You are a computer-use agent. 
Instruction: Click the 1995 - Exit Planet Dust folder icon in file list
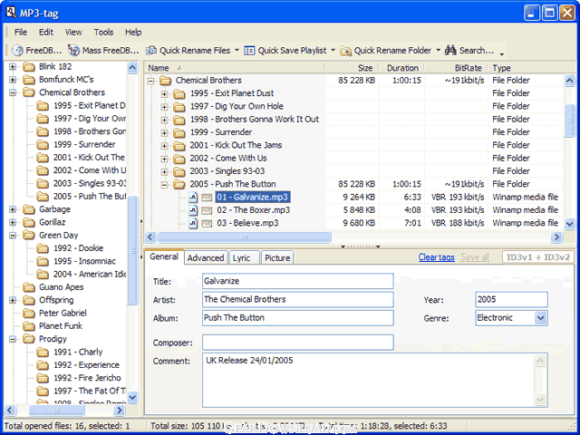pyautogui.click(x=179, y=93)
